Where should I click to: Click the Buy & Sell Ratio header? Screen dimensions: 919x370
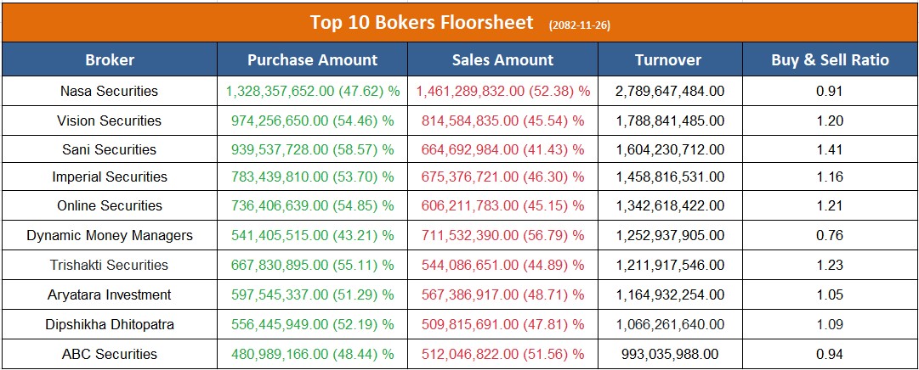(x=830, y=60)
